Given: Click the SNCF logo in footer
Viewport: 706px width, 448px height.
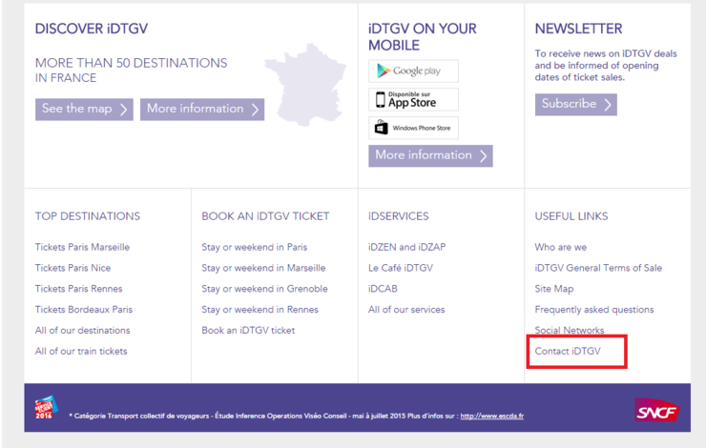Looking at the screenshot, I should tap(656, 410).
